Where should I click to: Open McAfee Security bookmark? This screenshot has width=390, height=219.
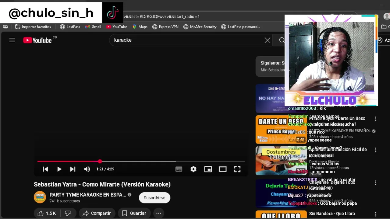(x=200, y=27)
